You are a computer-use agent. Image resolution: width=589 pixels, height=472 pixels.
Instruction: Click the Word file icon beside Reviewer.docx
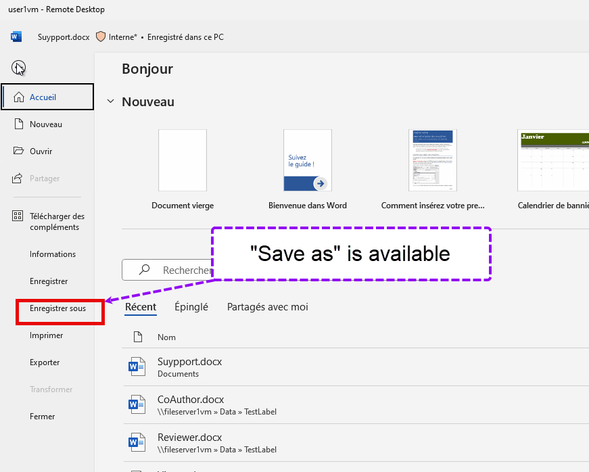137,442
